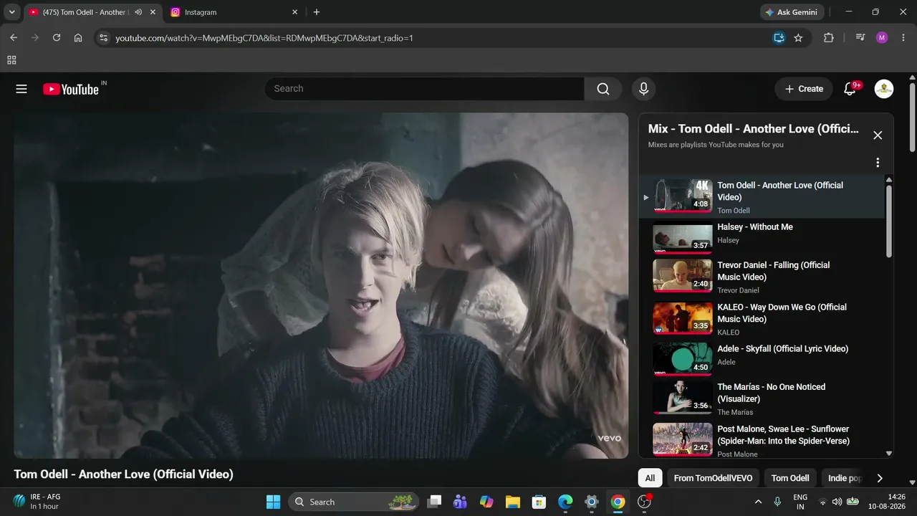Open the Mix playlist three-dot options menu

pos(878,163)
